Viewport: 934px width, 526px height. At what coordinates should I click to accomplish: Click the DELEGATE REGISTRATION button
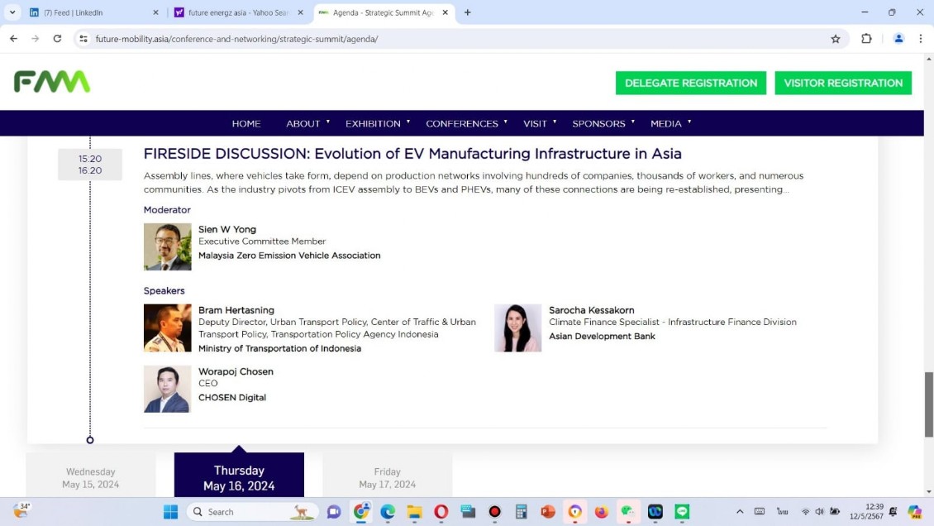click(x=690, y=83)
